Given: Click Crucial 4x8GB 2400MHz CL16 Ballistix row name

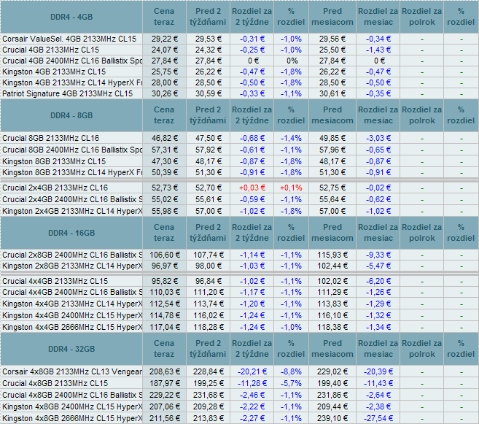Looking at the screenshot, I should click(72, 395).
